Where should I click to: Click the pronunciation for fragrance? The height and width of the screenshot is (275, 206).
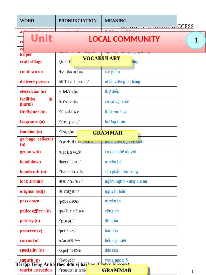pos(69,122)
